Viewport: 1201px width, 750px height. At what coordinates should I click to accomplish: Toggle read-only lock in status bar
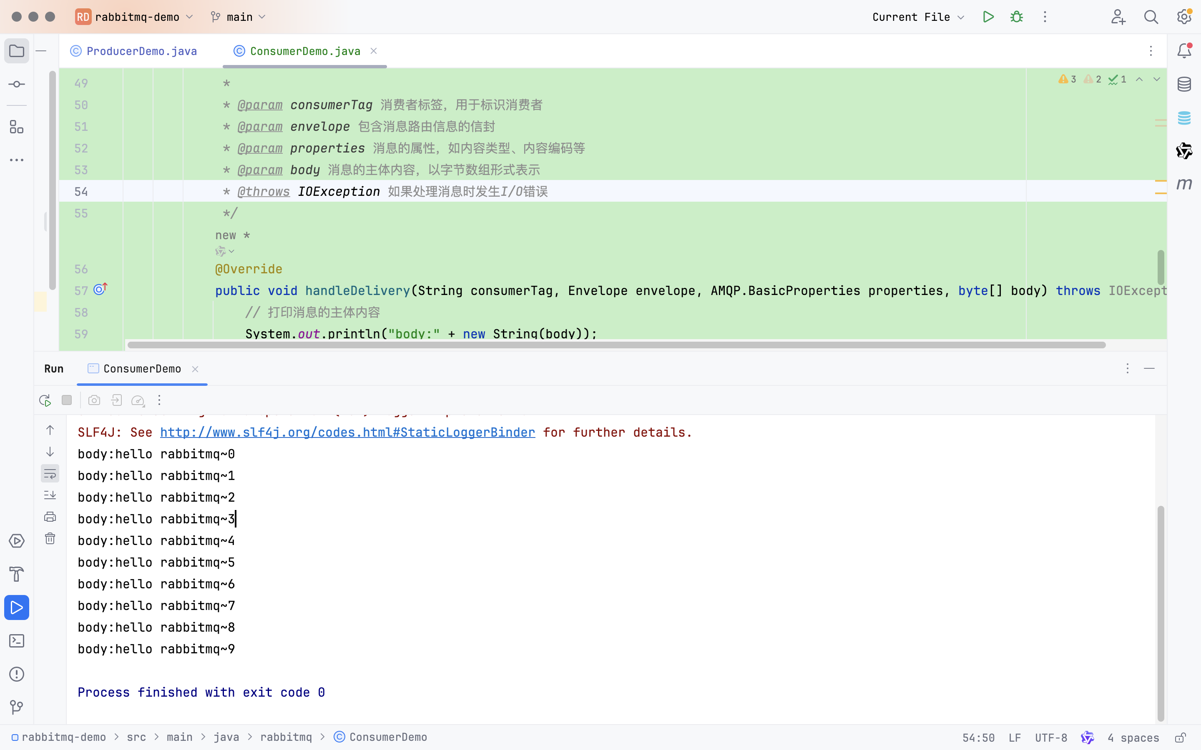tap(1181, 737)
